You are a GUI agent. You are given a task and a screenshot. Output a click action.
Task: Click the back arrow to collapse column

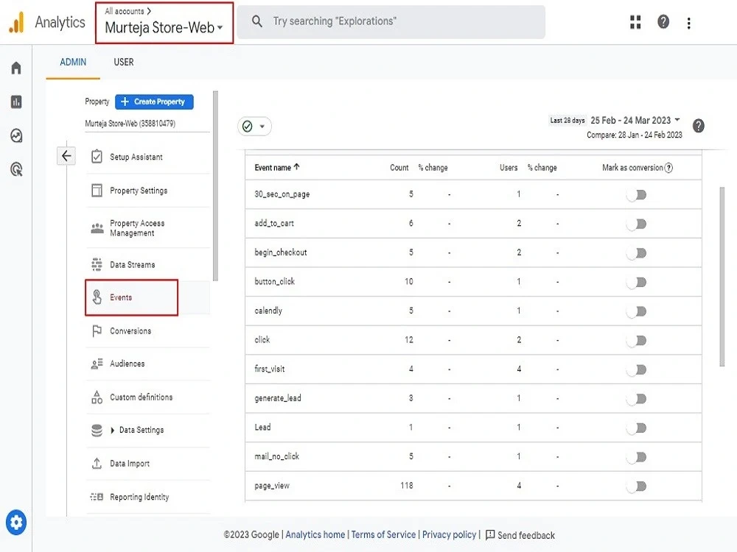[x=66, y=156]
